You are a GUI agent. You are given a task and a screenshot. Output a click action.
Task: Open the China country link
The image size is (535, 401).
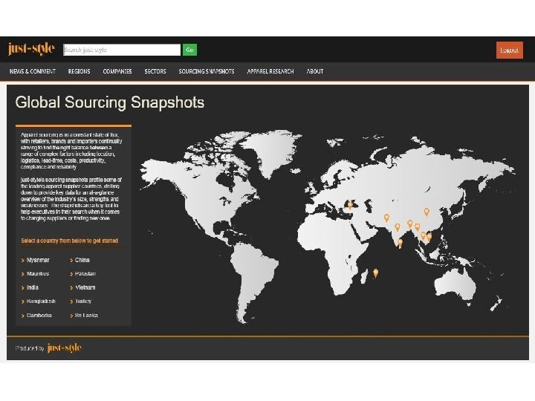pos(82,260)
